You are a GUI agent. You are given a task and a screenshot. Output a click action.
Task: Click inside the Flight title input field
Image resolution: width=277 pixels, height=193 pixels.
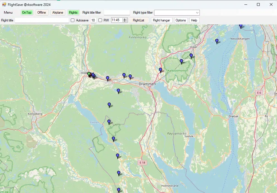click(x=42, y=20)
